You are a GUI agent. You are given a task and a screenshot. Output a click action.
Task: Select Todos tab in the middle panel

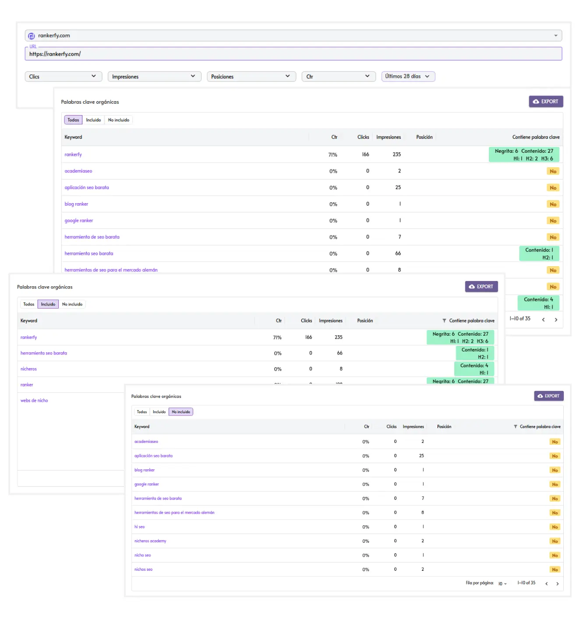pos(28,304)
